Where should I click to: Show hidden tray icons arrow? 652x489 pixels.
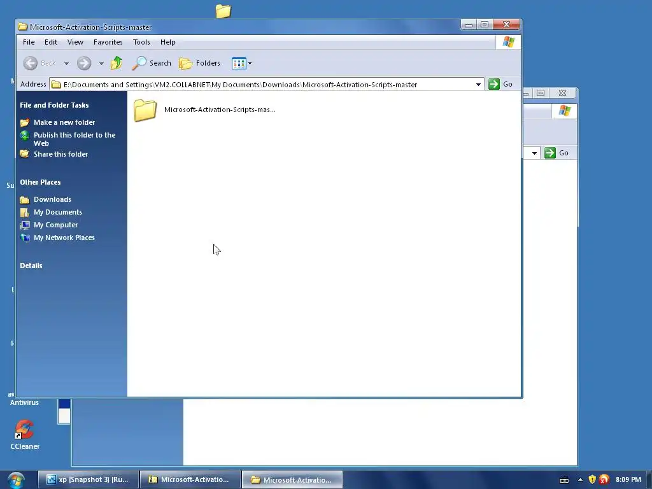click(580, 479)
